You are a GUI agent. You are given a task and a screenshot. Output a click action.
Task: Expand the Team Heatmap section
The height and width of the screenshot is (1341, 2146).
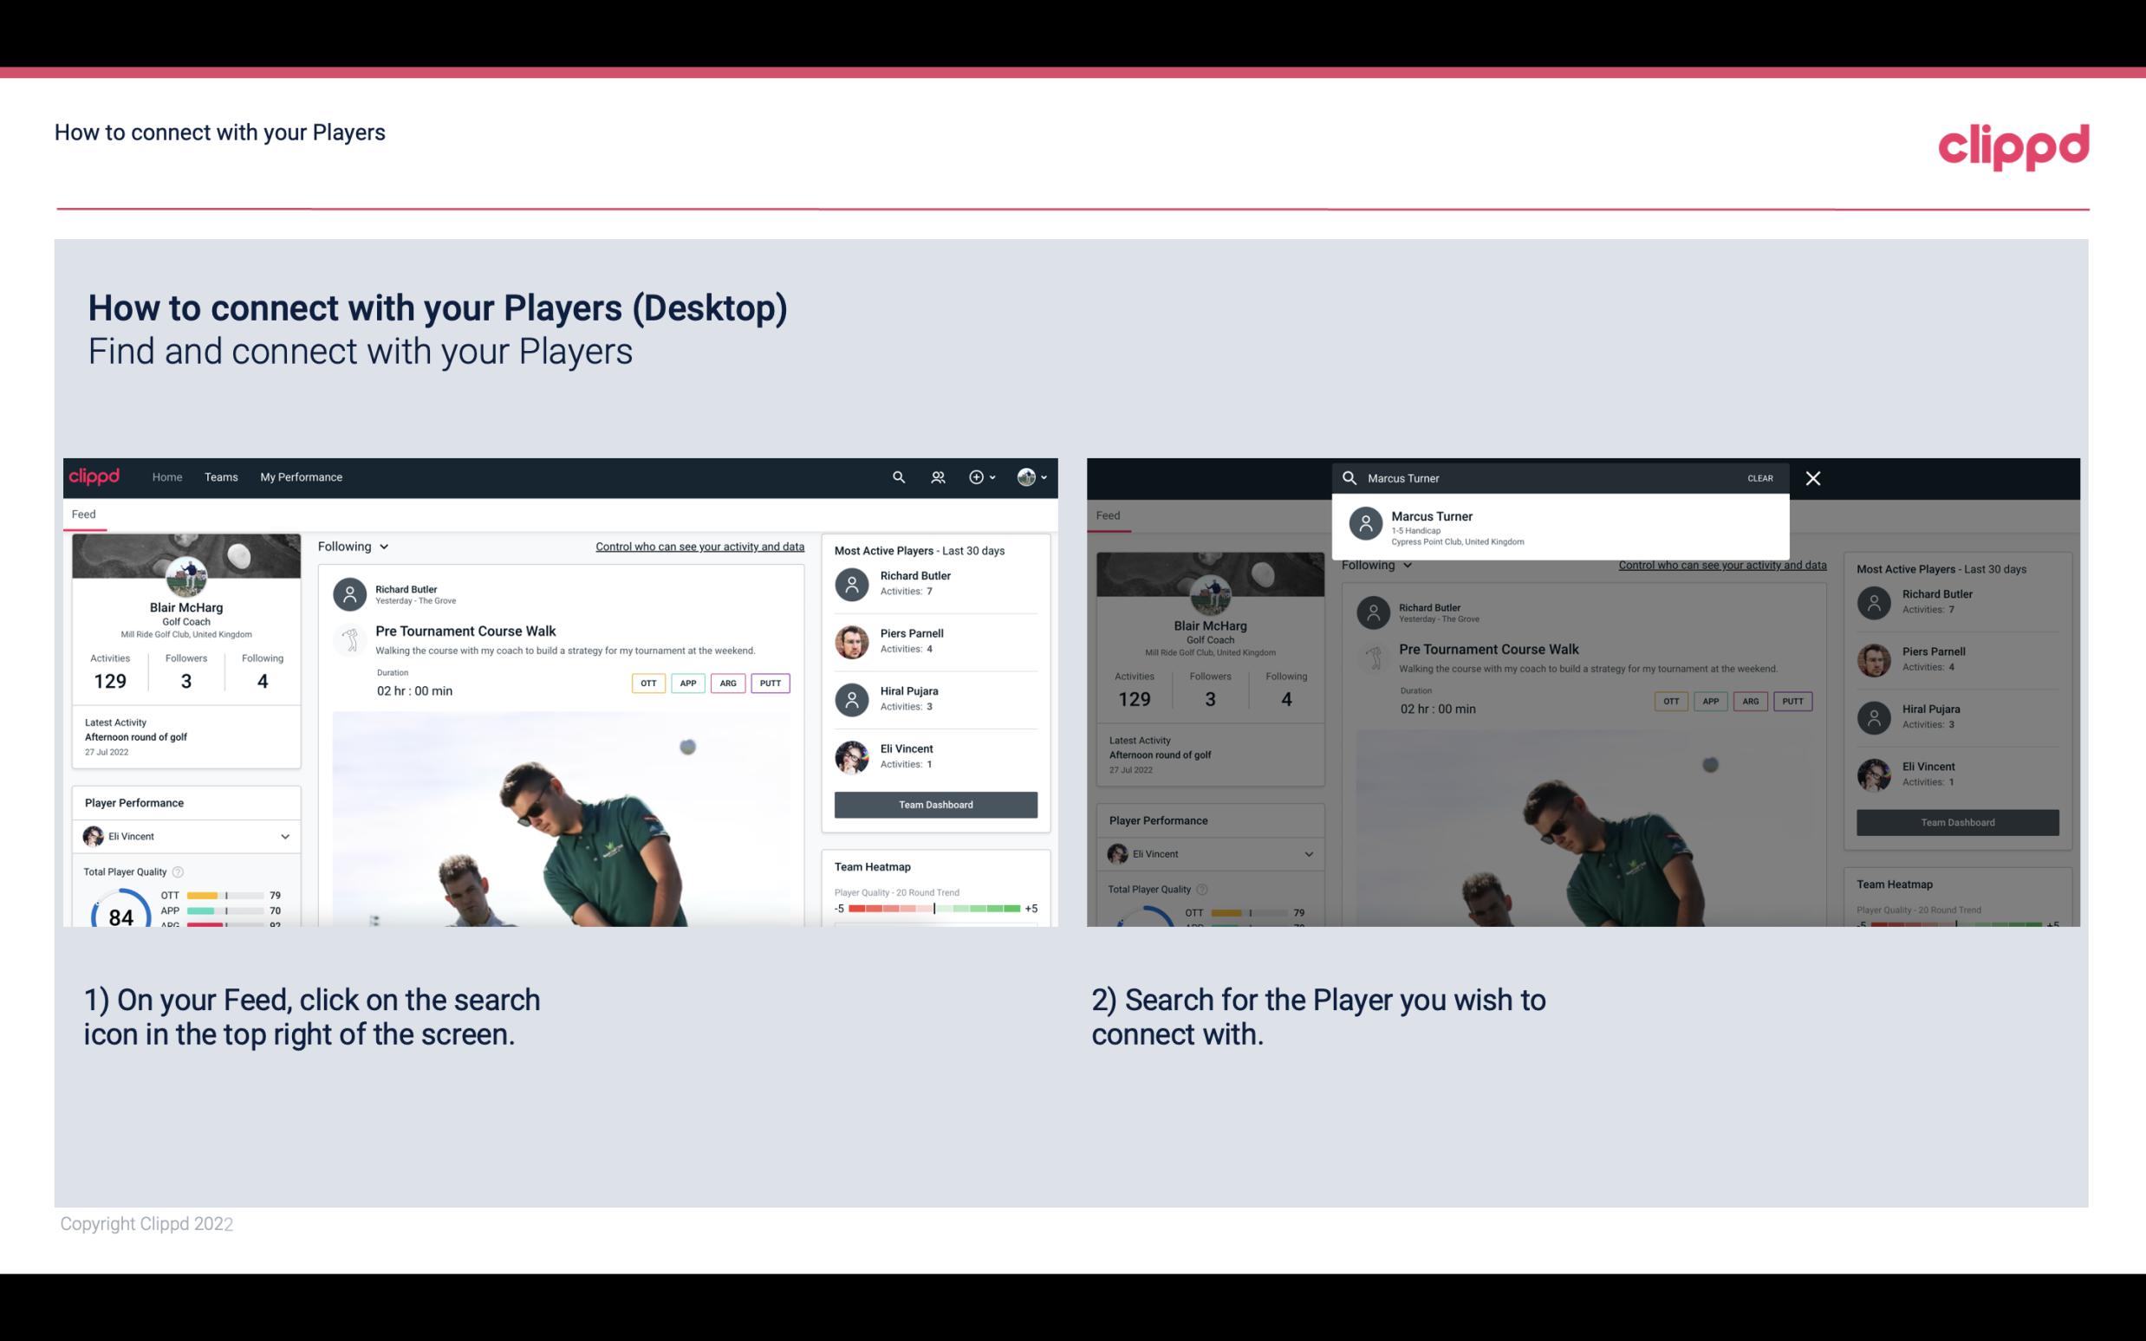coord(871,866)
